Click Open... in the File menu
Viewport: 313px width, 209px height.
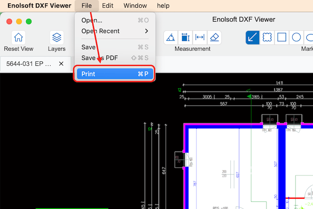click(114, 20)
